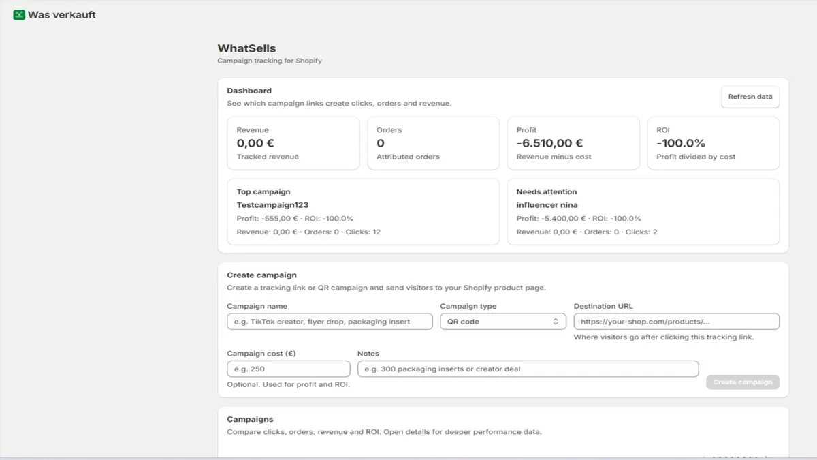Click the Campaign tracking for Shopify subtitle
The width and height of the screenshot is (817, 460).
[270, 61]
